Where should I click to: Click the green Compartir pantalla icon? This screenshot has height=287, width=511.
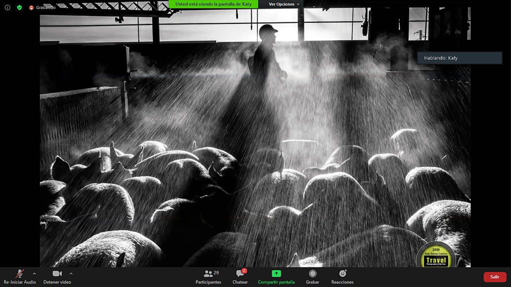(x=276, y=274)
